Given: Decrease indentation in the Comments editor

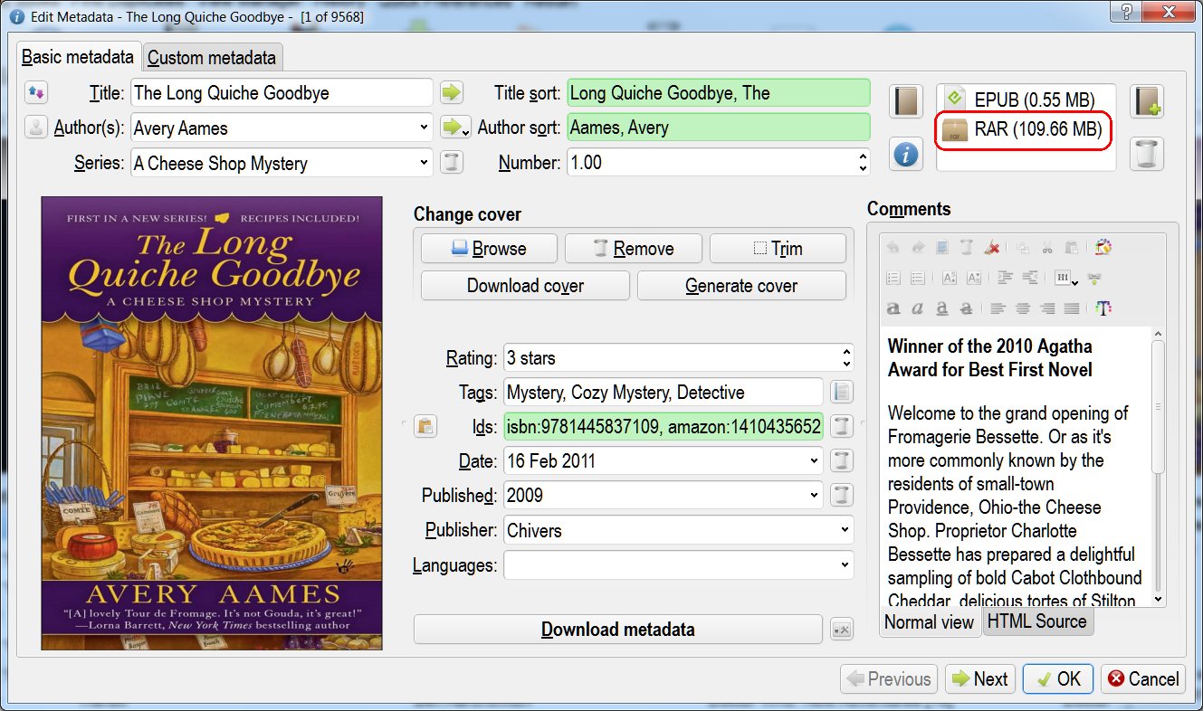Looking at the screenshot, I should click(1030, 278).
